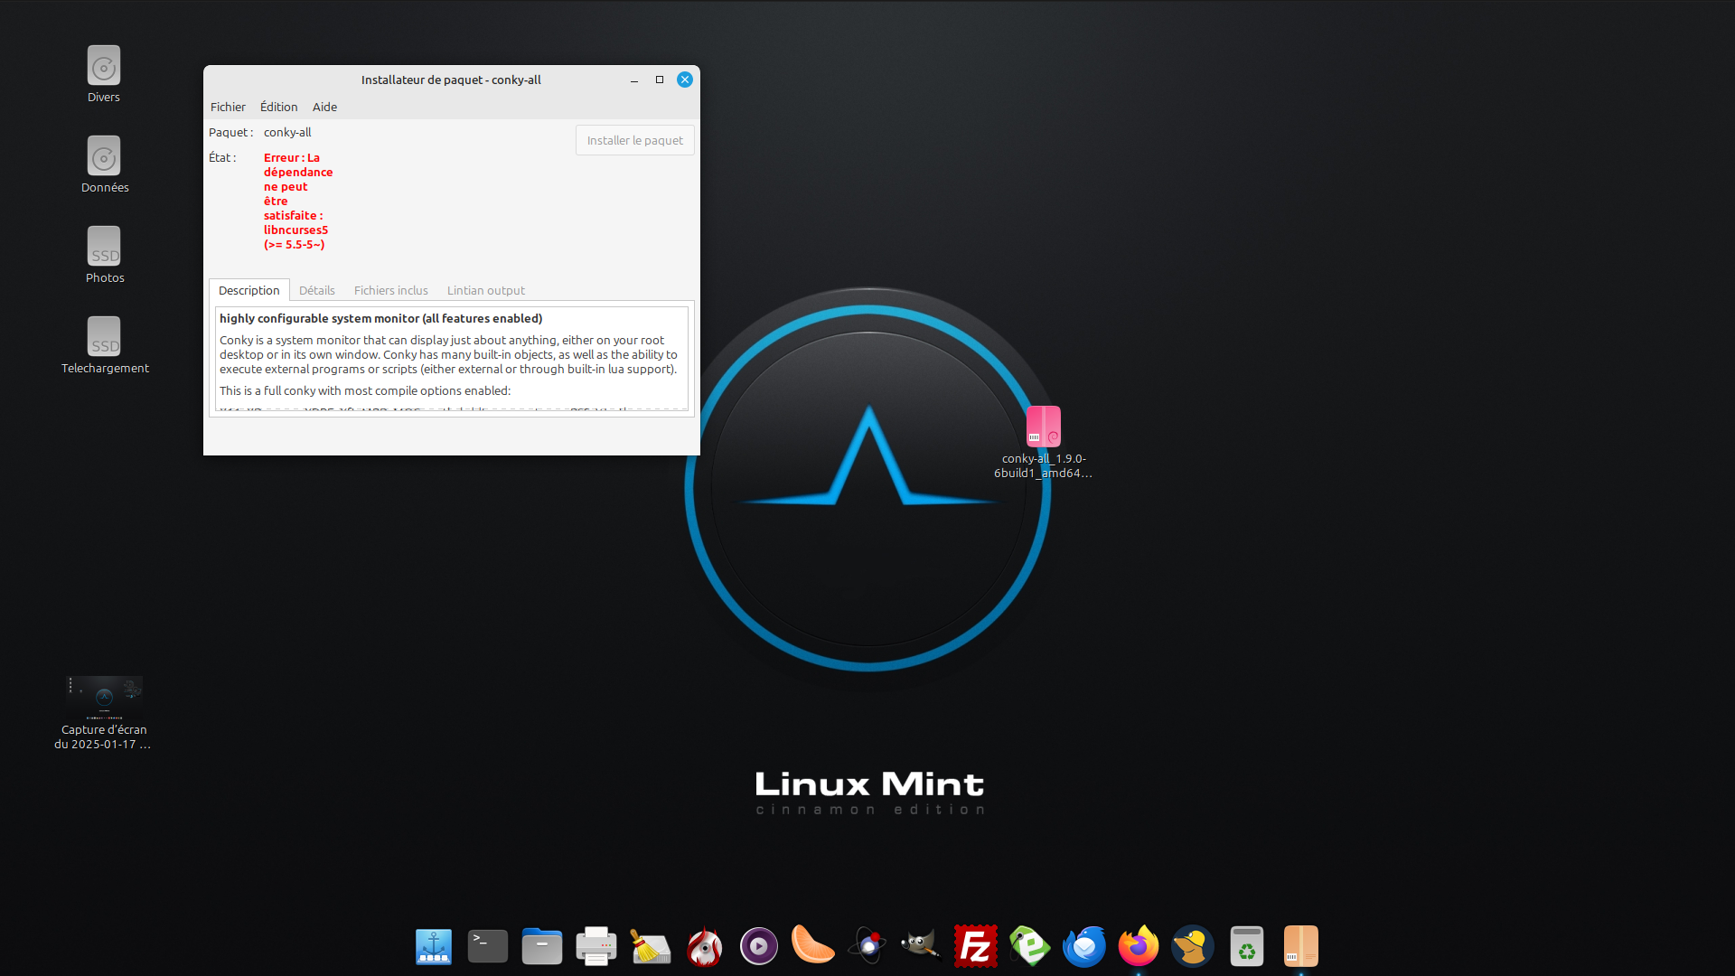Launch the atom-shaped app icon in dock
Image resolution: width=1735 pixels, height=976 pixels.
tap(867, 946)
